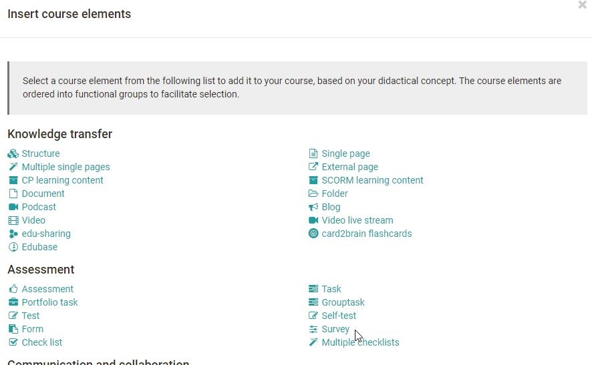The height and width of the screenshot is (365, 592).
Task: Close the Insert course elements dialog
Action: pos(582,5)
